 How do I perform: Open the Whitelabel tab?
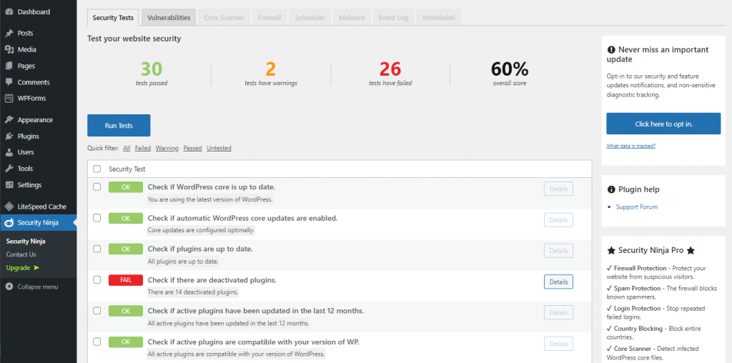pos(439,18)
